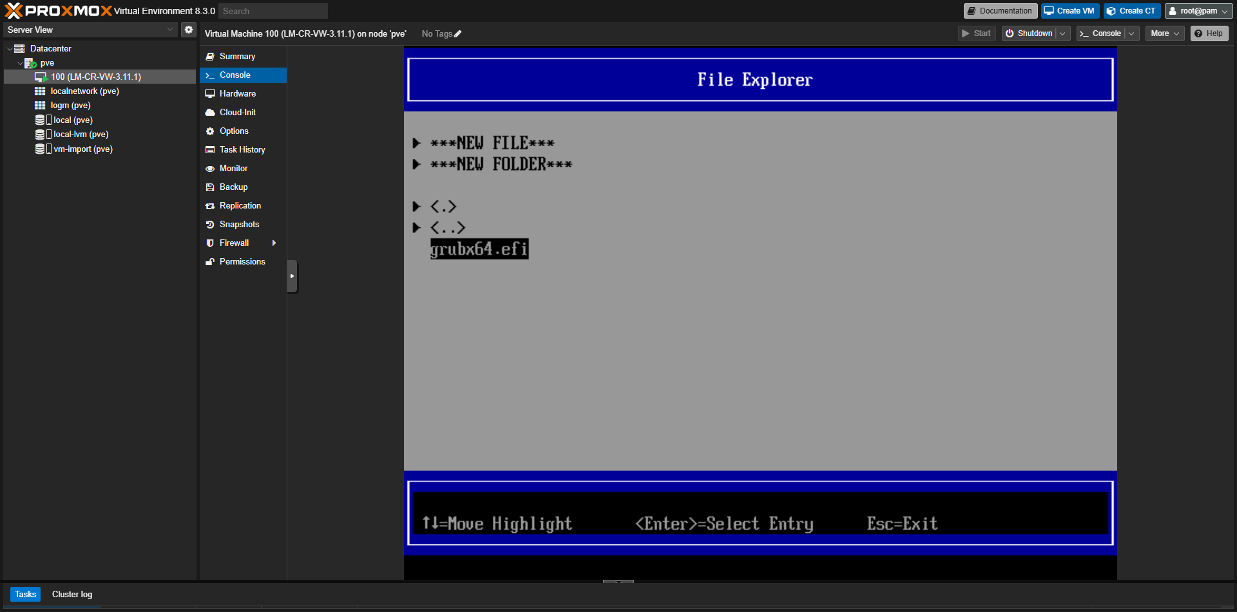Open the Summary panel for VM 100
Image resolution: width=1237 pixels, height=612 pixels.
tap(237, 56)
